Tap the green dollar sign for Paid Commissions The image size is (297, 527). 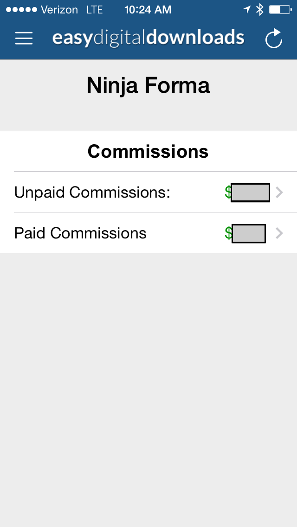[228, 233]
